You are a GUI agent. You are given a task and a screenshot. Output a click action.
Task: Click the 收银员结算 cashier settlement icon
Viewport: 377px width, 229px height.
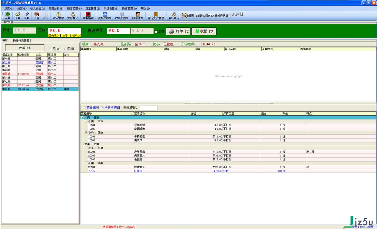click(x=122, y=16)
